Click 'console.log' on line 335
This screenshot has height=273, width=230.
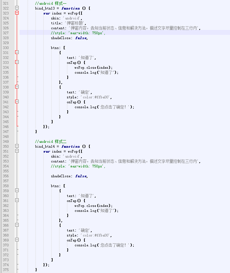pyautogui.click(x=85, y=72)
